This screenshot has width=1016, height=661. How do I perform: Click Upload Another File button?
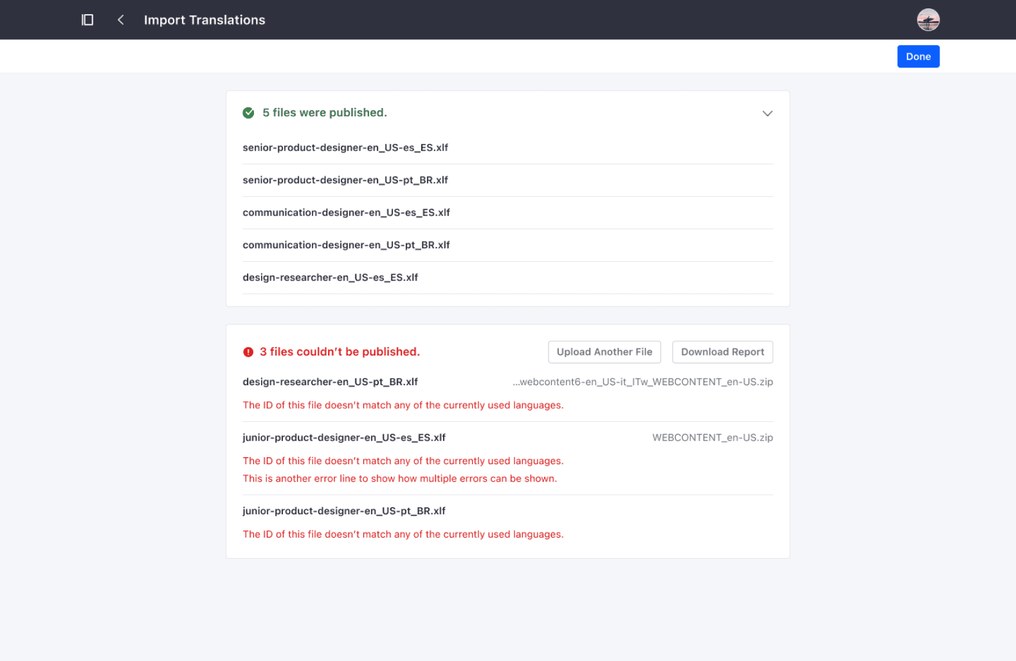click(604, 352)
